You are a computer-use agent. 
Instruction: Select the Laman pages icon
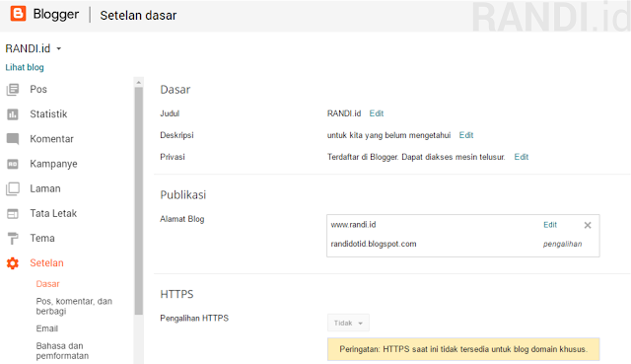[x=13, y=188]
